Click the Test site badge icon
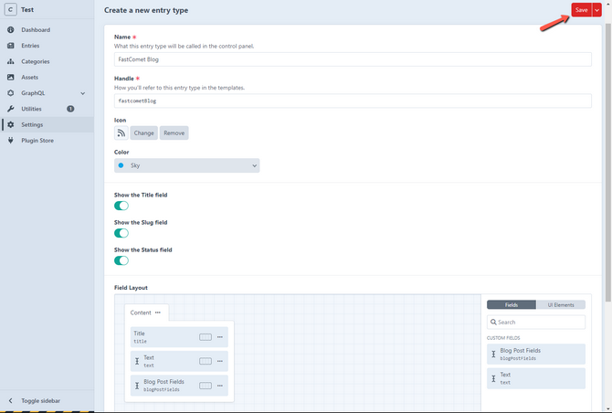Viewport: 612px width, 413px height. 11,9
